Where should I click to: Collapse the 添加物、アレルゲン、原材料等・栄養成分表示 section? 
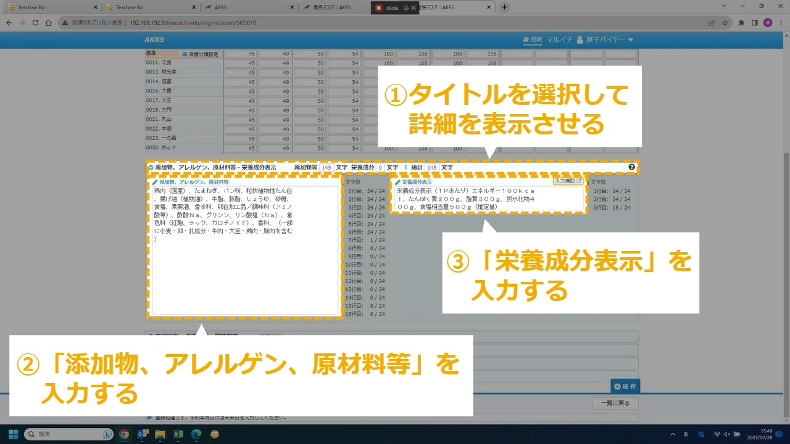pyautogui.click(x=151, y=167)
